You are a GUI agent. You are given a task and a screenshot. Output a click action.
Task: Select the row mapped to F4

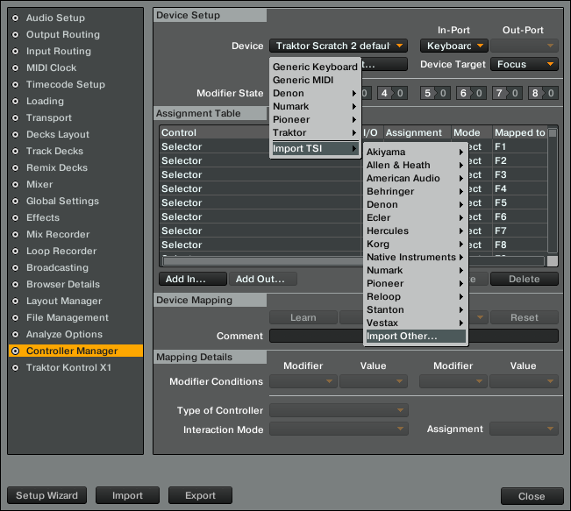click(353, 189)
